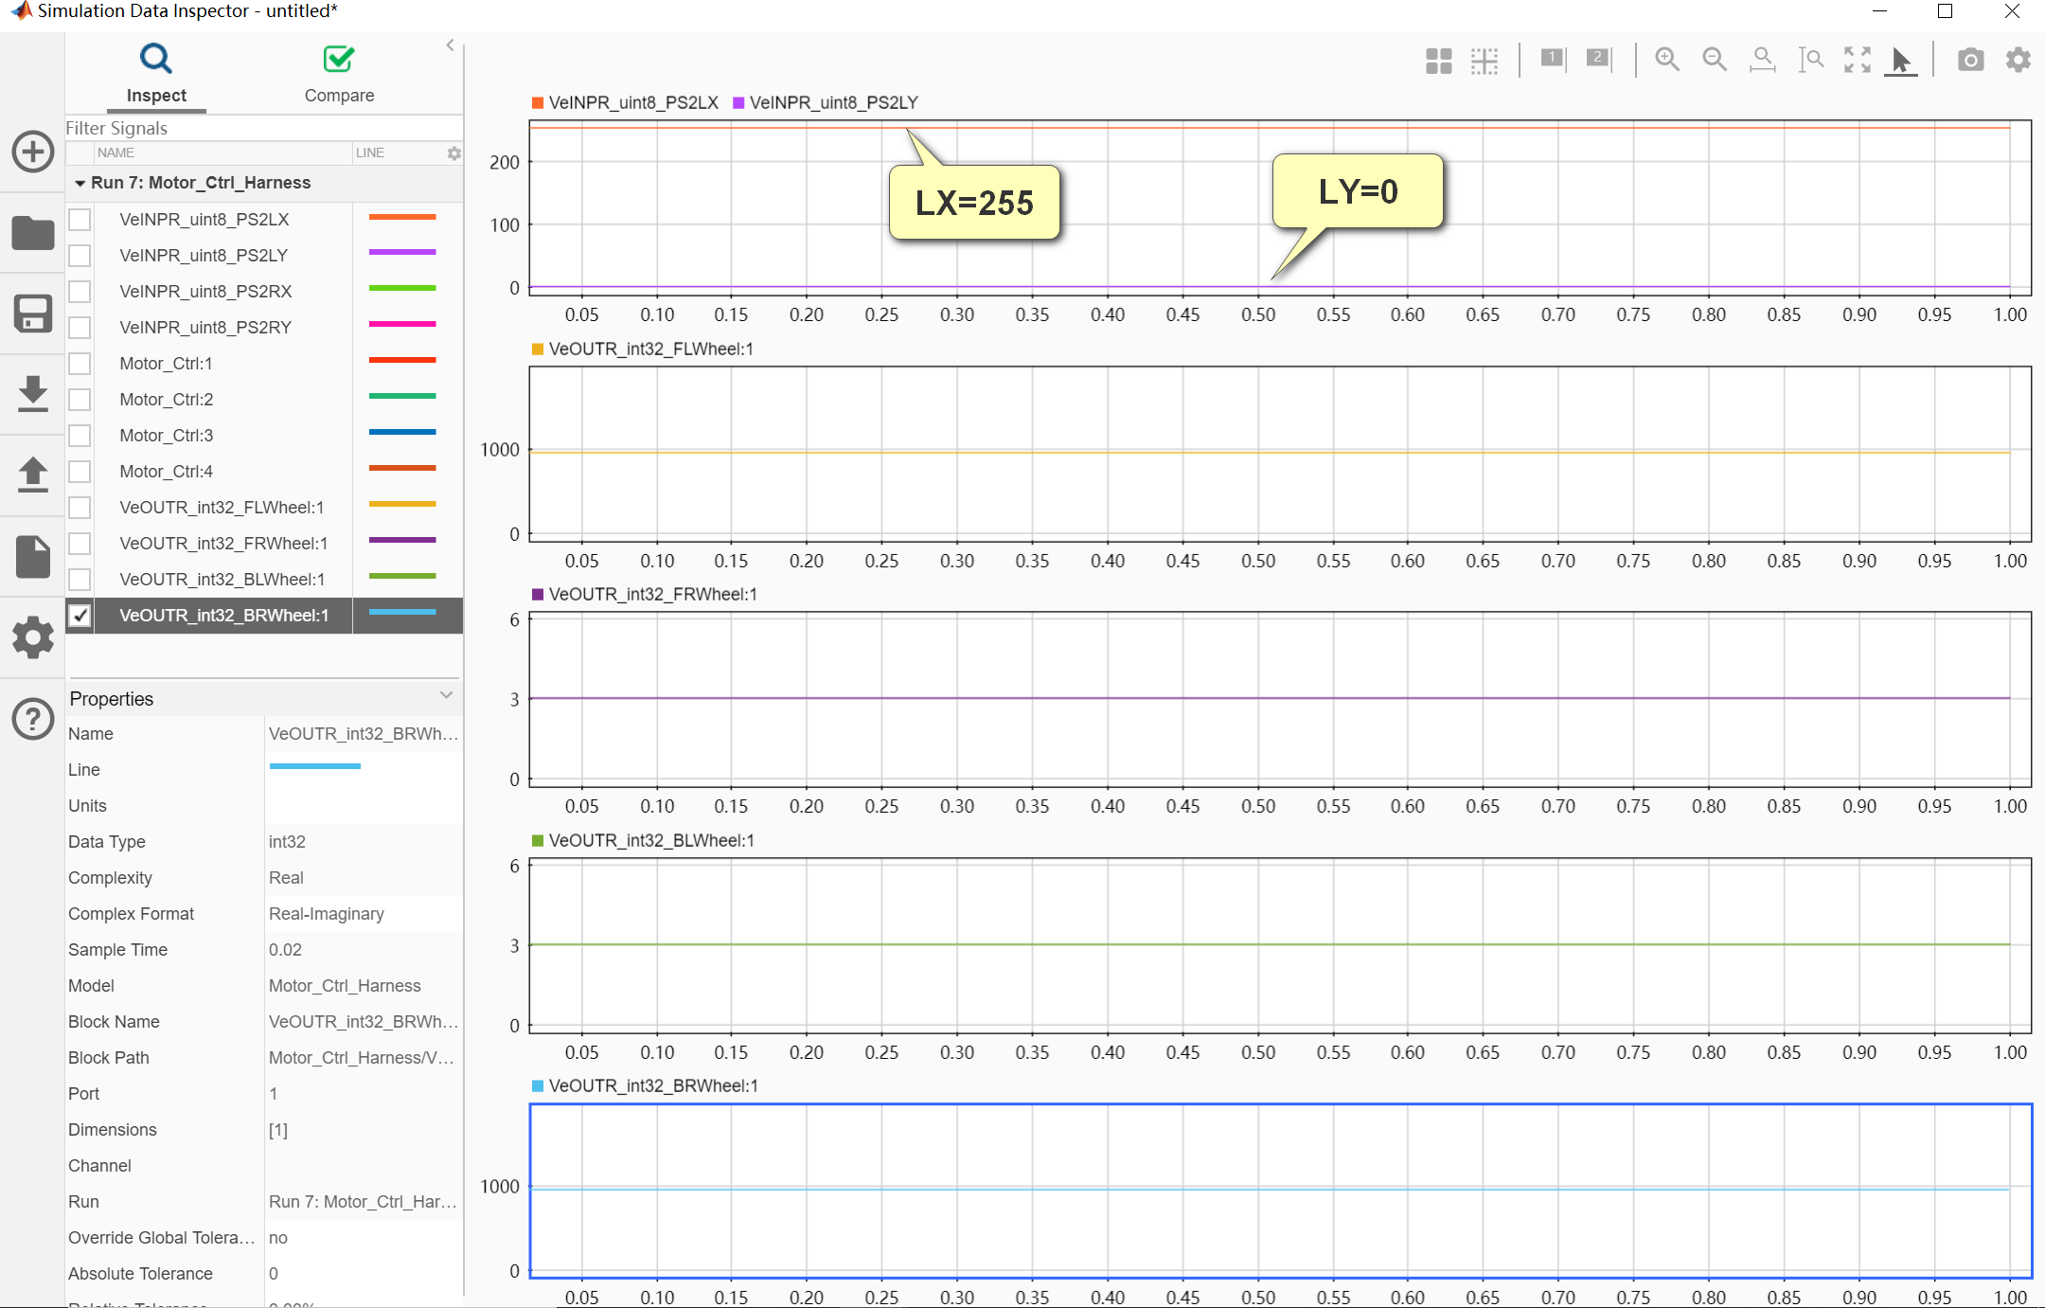Collapse Run 7: Motor_Ctrl_Harness tree
Viewport: 2045px width, 1308px height.
coord(80,183)
